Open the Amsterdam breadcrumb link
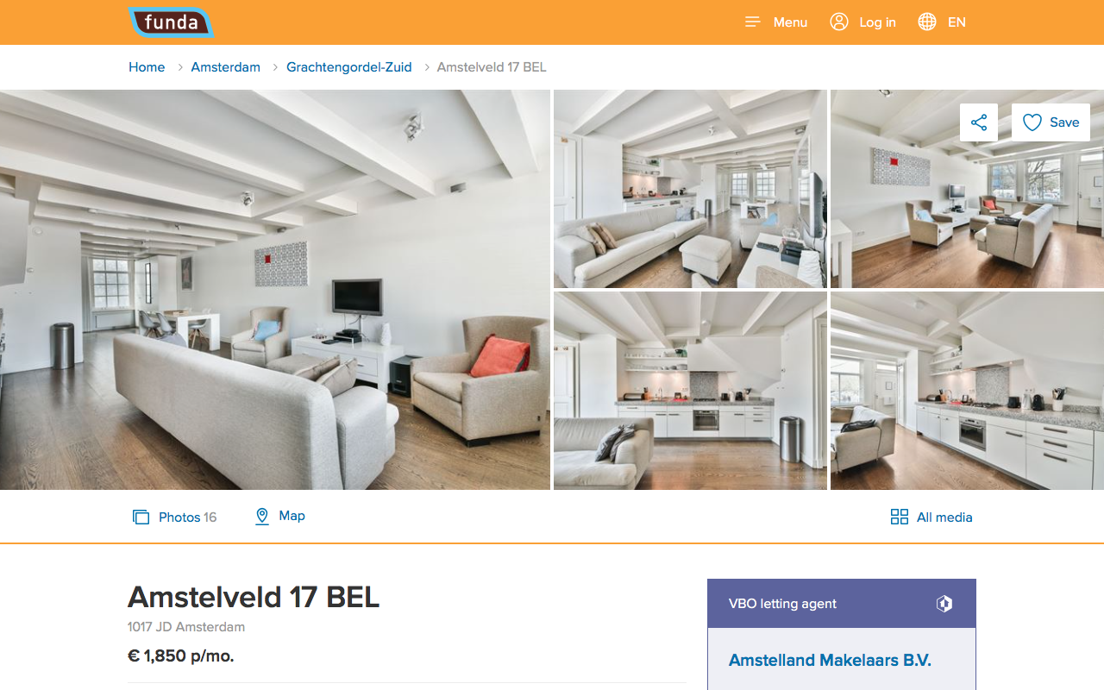 [226, 67]
